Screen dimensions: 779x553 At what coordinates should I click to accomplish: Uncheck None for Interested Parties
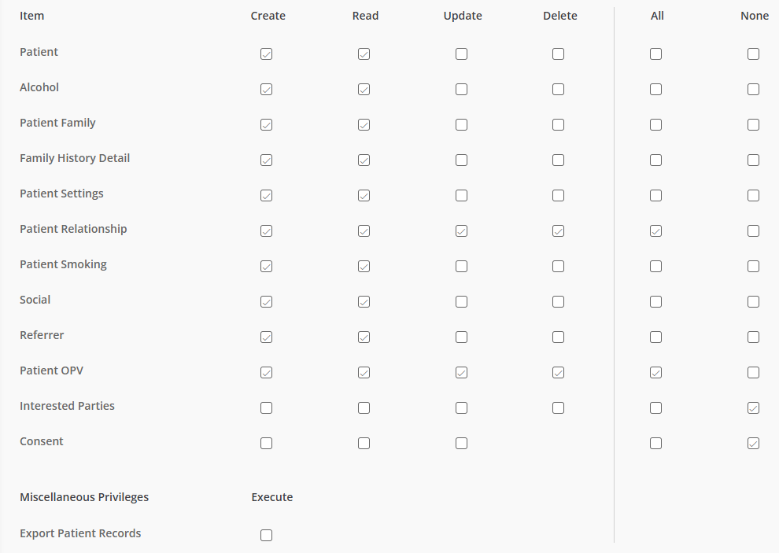pos(753,408)
